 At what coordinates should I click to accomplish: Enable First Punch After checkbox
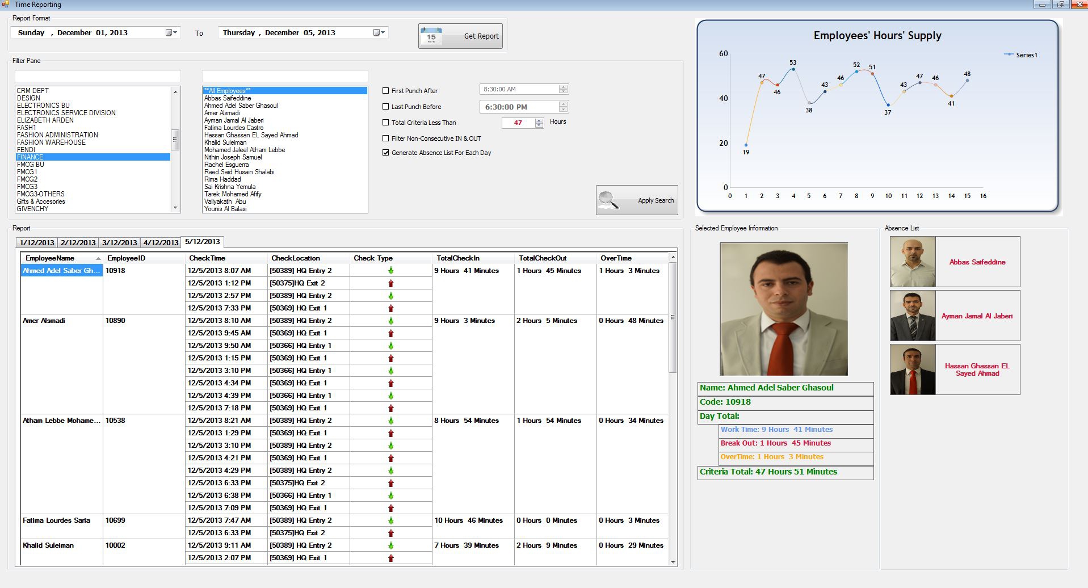click(386, 91)
